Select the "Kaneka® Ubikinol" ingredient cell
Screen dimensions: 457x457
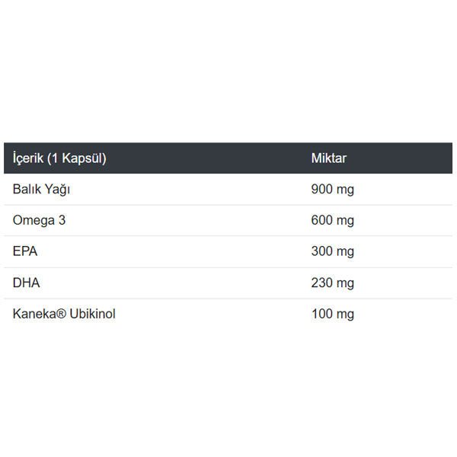point(64,314)
